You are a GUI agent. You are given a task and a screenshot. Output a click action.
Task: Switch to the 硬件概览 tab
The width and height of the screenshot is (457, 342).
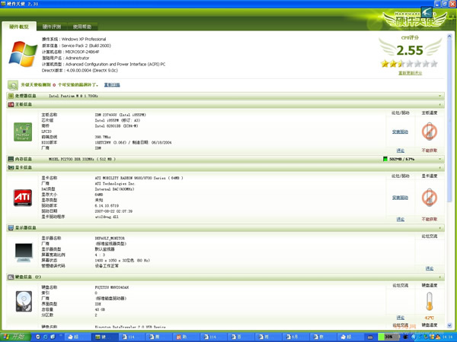tap(19, 27)
